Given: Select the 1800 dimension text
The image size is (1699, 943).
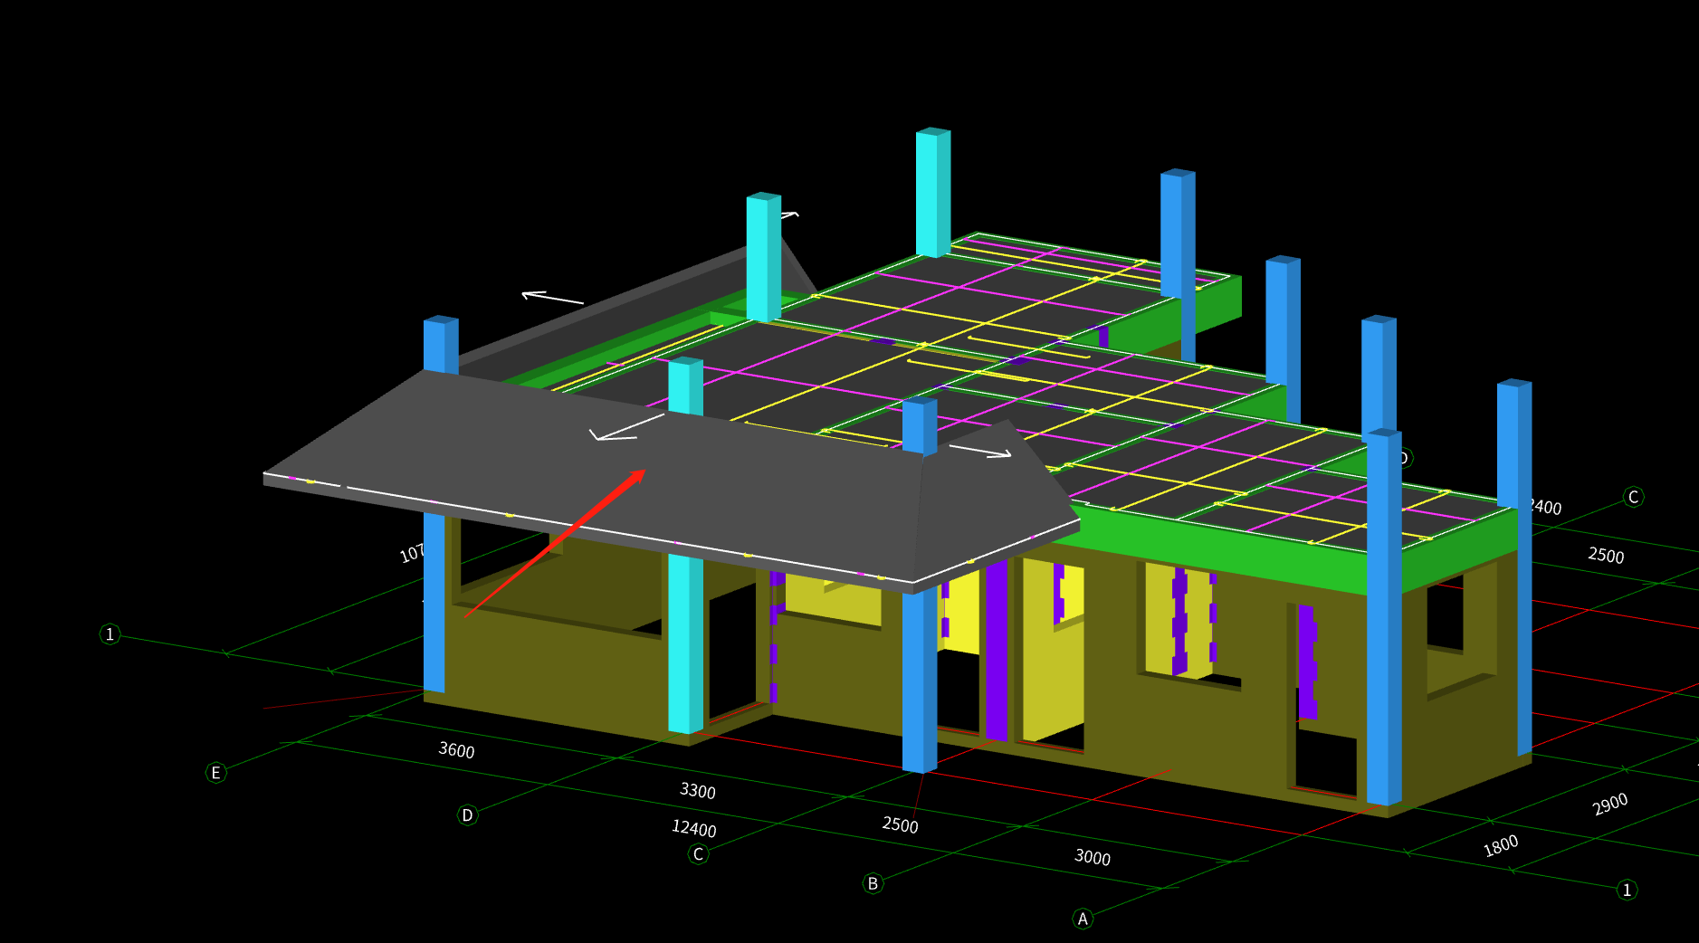Looking at the screenshot, I should (x=1501, y=845).
